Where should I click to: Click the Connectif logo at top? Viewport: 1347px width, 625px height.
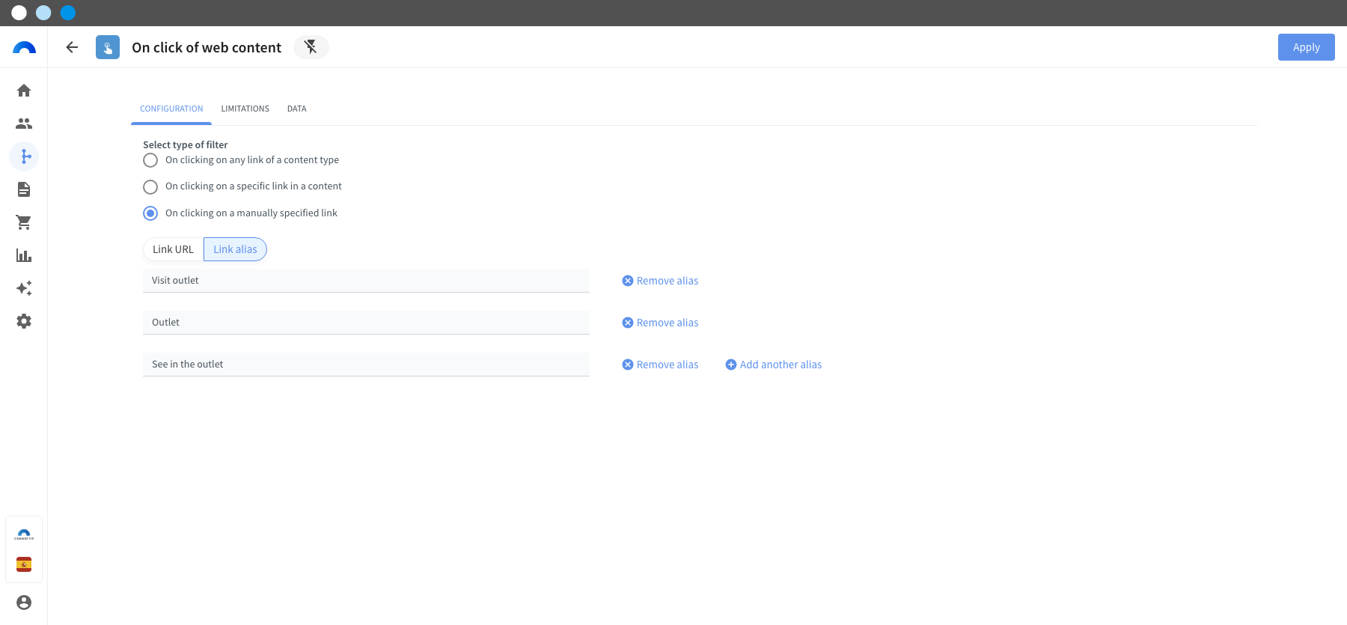pyautogui.click(x=24, y=47)
